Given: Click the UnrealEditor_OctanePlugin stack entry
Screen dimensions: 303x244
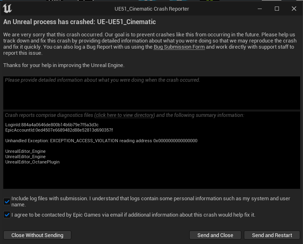Looking at the screenshot, I should pos(32,162).
